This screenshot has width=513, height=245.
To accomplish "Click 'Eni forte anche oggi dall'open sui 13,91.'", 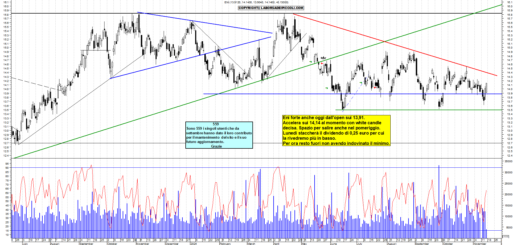I will (x=324, y=117).
